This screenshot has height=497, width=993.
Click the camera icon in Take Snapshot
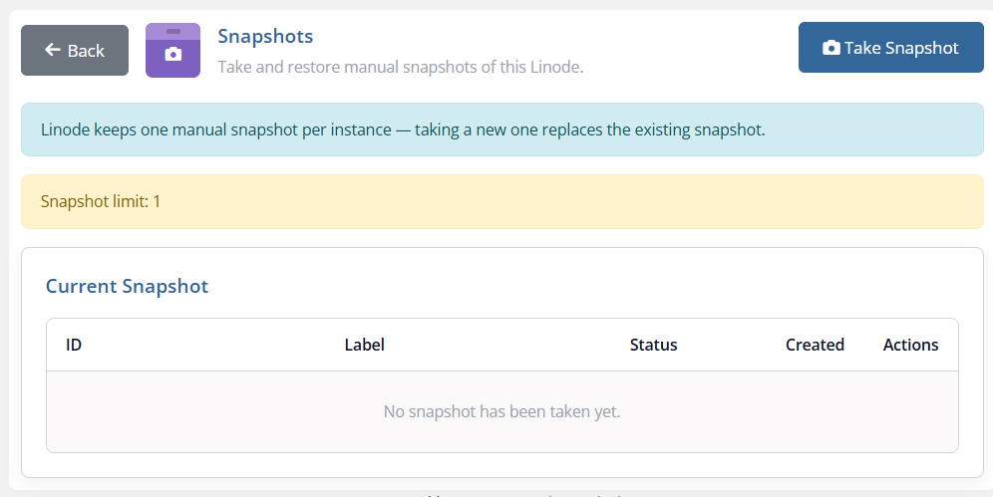click(x=830, y=48)
